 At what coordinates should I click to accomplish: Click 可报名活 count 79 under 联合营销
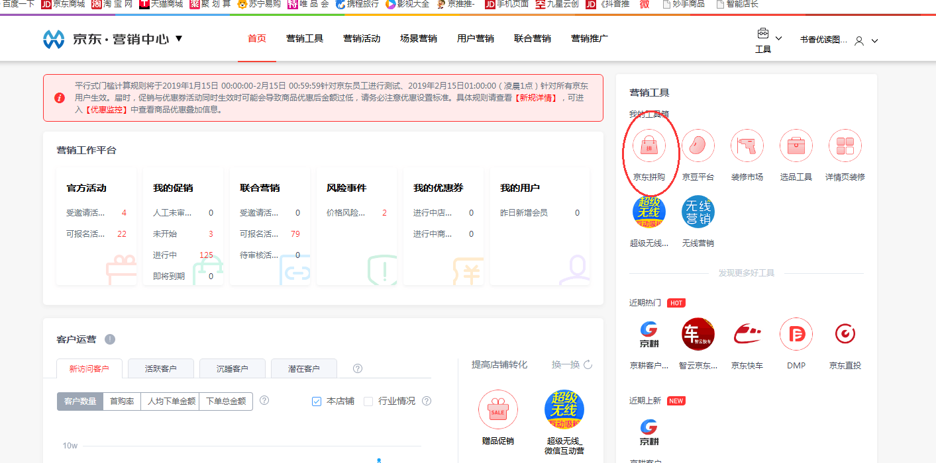(295, 234)
